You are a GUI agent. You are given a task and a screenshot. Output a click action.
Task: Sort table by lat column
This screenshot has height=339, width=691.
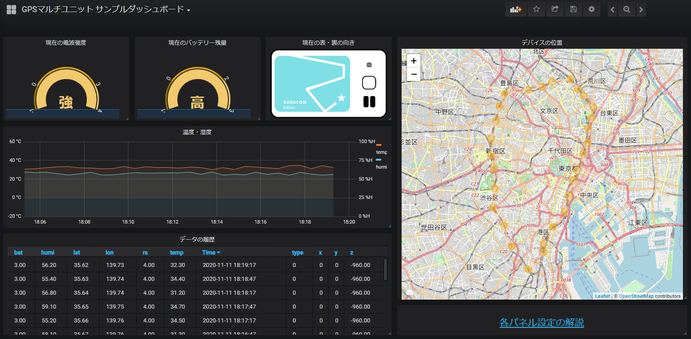[76, 252]
